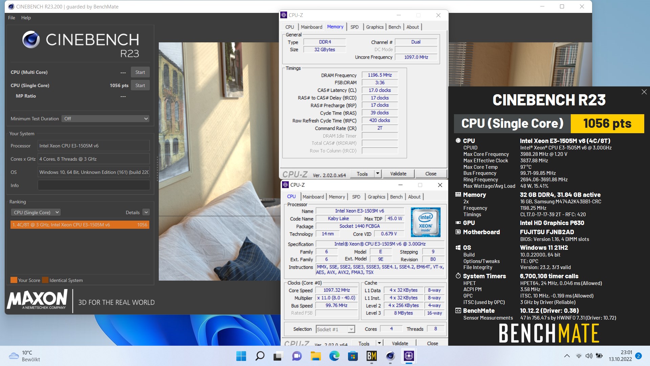This screenshot has height=366, width=650.
Task: Open the notification center badge
Action: tap(638, 356)
